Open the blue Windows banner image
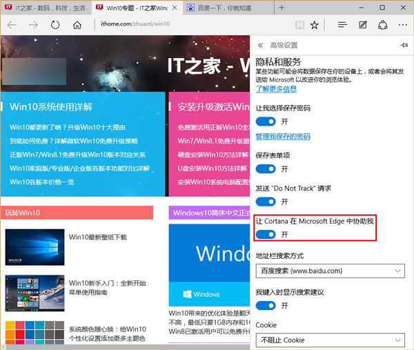The width and height of the screenshot is (414, 350). (x=209, y=265)
